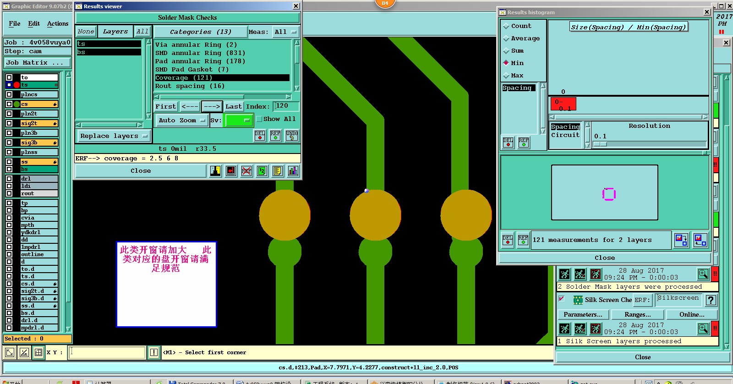Open the Auto Zoom dropdown
This screenshot has width=733, height=384.
click(x=182, y=121)
